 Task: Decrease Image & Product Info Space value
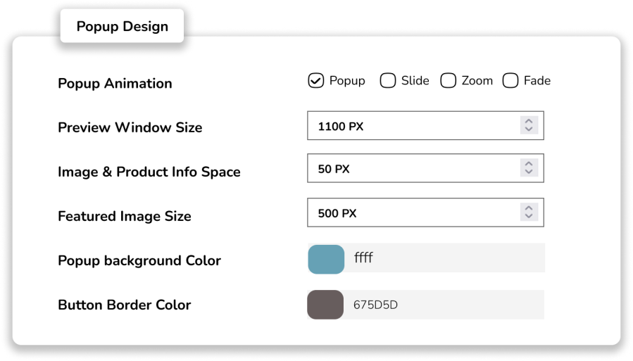coord(529,173)
